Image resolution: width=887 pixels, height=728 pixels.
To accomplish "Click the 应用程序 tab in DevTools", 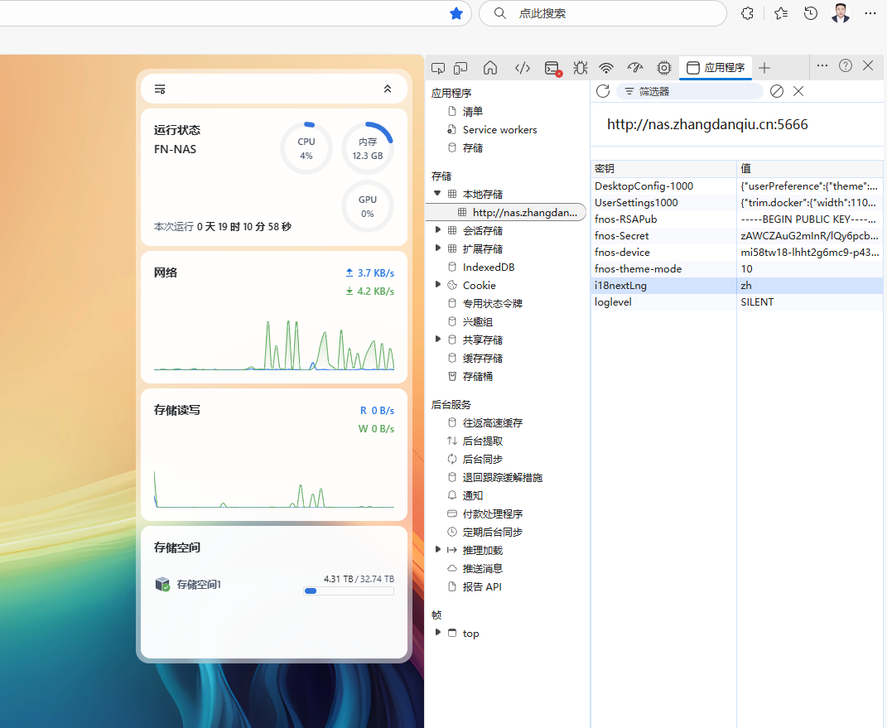I will tap(716, 68).
